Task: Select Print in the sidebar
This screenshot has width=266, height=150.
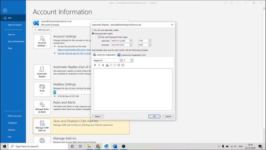Action: click(x=10, y=48)
